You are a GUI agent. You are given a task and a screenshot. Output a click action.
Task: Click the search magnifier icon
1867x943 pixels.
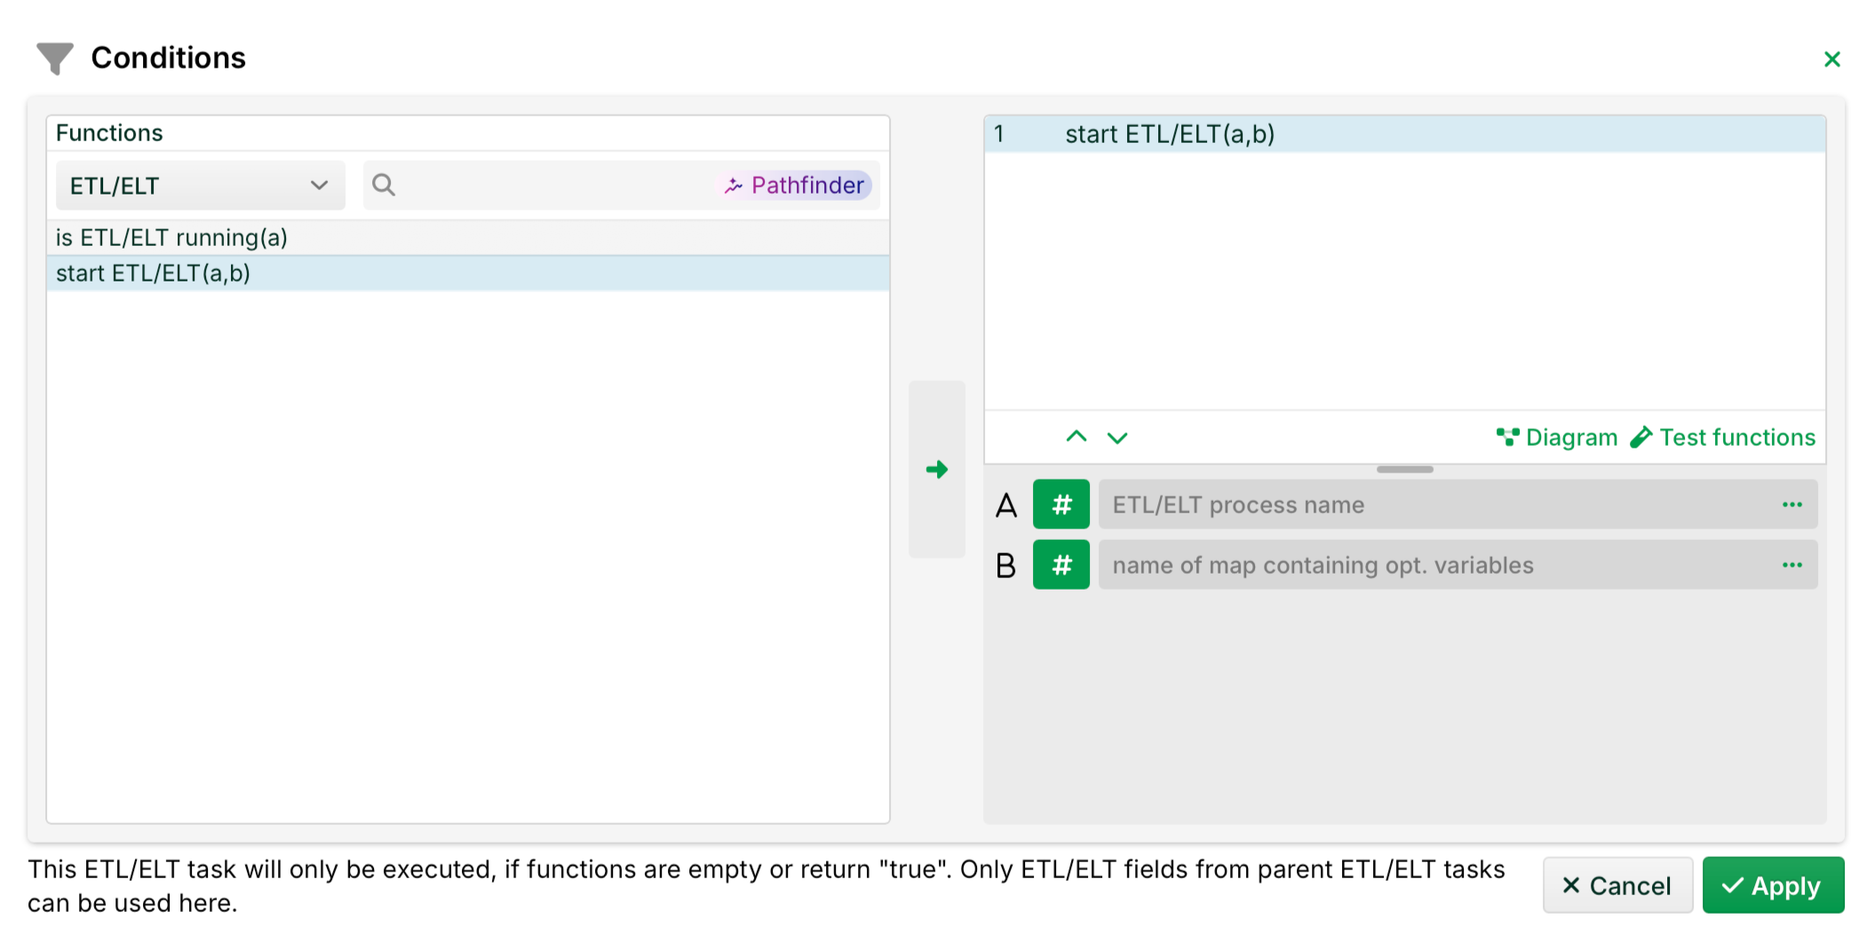384,185
